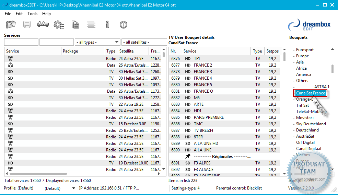This screenshot has height=195, width=338.
Task: Click the power/exit round toolbar icon
Action: click(124, 25)
